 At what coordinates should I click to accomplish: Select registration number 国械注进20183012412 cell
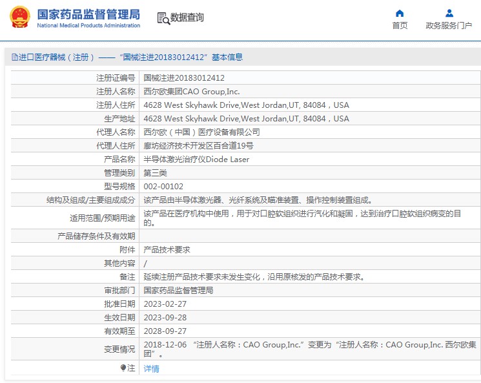(x=184, y=78)
